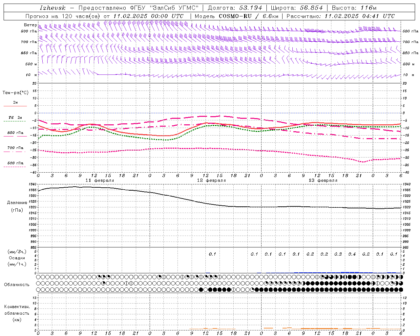The width and height of the screenshot is (420, 336).
Task: Click the 0.3 precipitation value
Action: [x=338, y=254]
